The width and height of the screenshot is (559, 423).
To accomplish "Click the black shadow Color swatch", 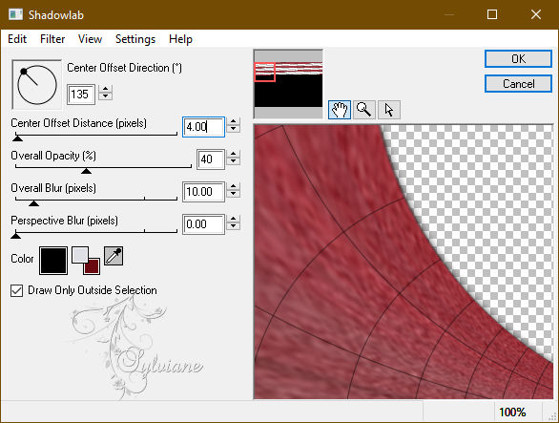I will click(53, 261).
